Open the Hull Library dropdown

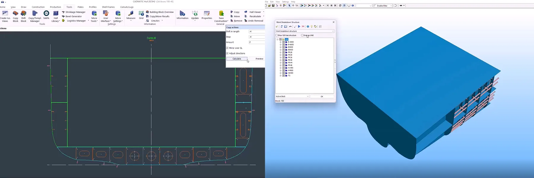(x=55, y=16)
